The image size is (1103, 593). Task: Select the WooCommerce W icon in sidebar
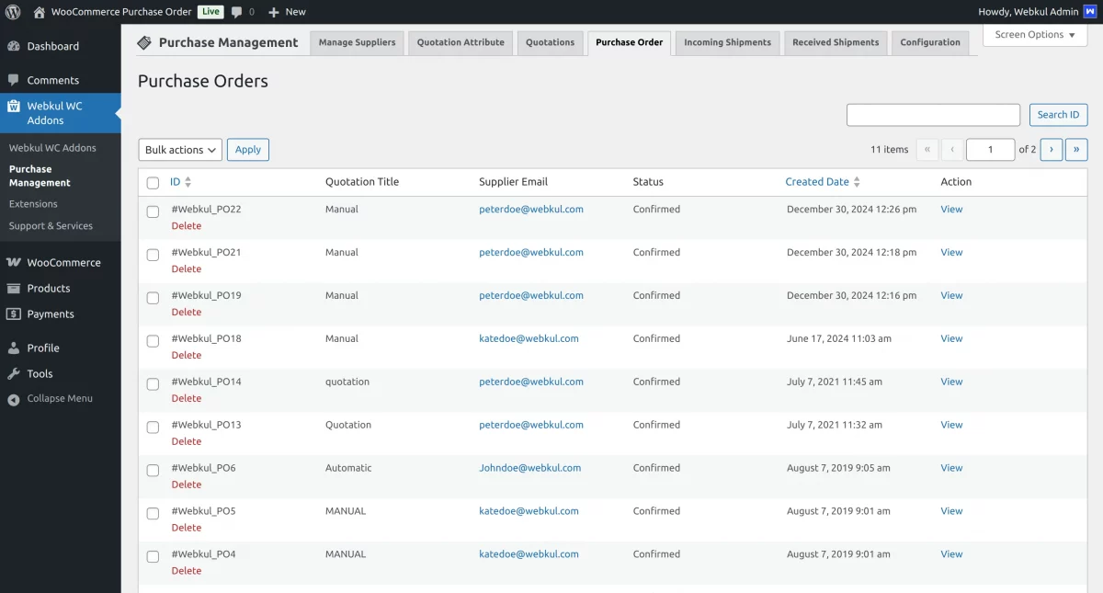(x=16, y=262)
